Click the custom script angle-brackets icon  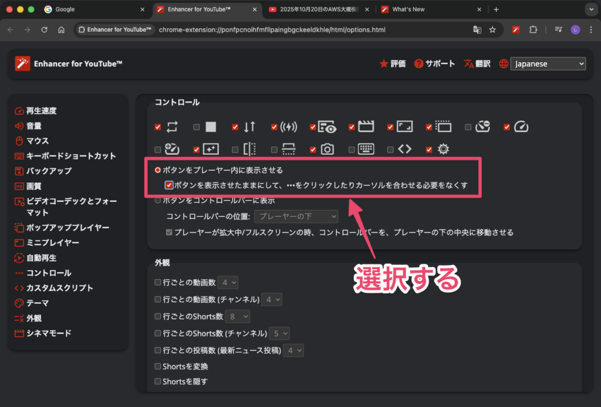404,149
